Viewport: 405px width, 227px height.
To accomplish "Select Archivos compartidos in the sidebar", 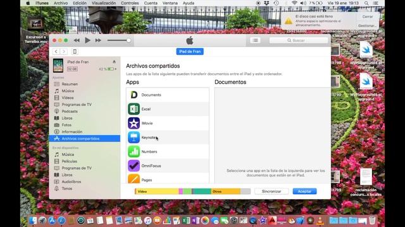I will pos(85,139).
